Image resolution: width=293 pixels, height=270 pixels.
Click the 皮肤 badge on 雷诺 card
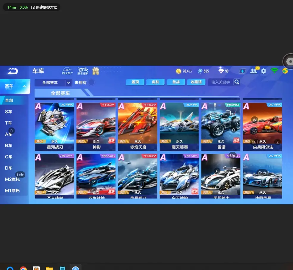pyautogui.click(x=236, y=140)
